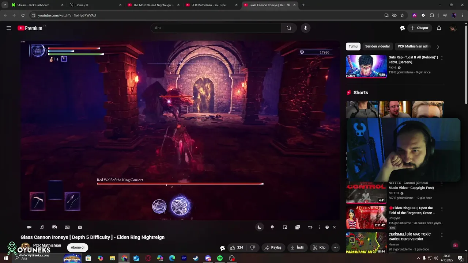The height and width of the screenshot is (263, 468).
Task: Download the video with İndir button
Action: (x=298, y=248)
